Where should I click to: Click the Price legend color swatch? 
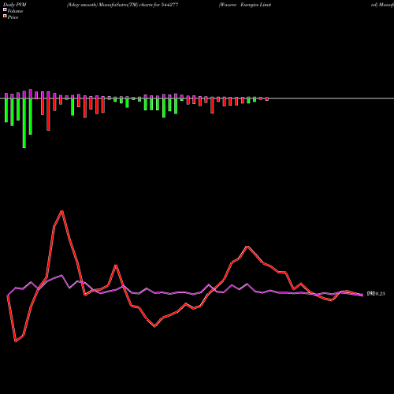[5, 17]
